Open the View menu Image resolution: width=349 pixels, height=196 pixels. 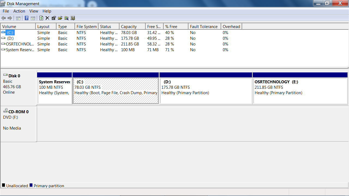click(34, 11)
